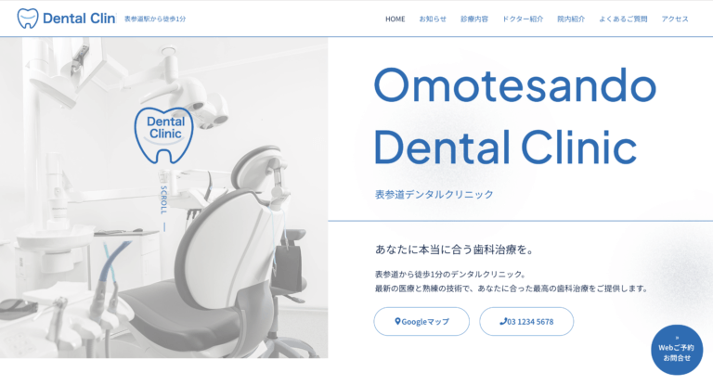This screenshot has width=713, height=385.
Task: Open the お知らせ navigation item
Action: coord(433,19)
